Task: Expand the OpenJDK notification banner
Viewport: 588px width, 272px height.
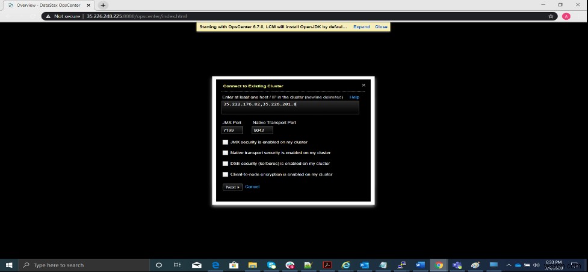Action: pos(362,26)
